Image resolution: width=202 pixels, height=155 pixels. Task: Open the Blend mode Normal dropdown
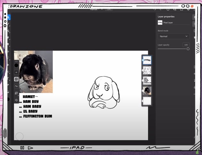pyautogui.click(x=173, y=36)
